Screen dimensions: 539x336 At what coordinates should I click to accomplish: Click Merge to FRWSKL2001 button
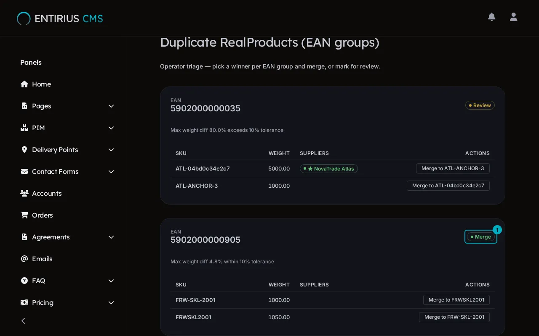pos(456,300)
